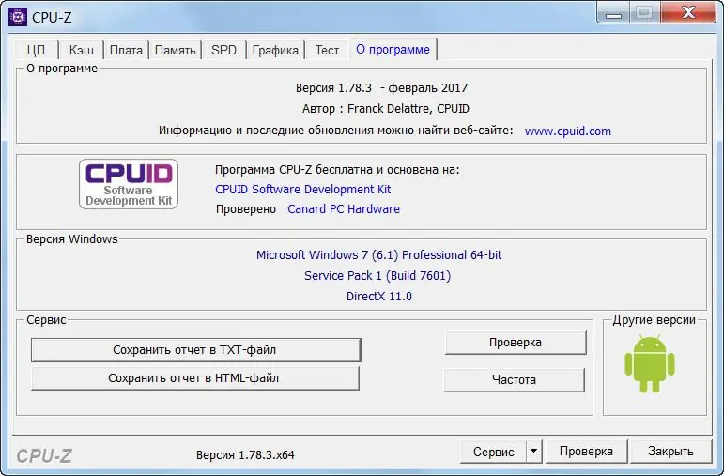Click the DirectX 11.0 text
The height and width of the screenshot is (476, 724).
379,296
